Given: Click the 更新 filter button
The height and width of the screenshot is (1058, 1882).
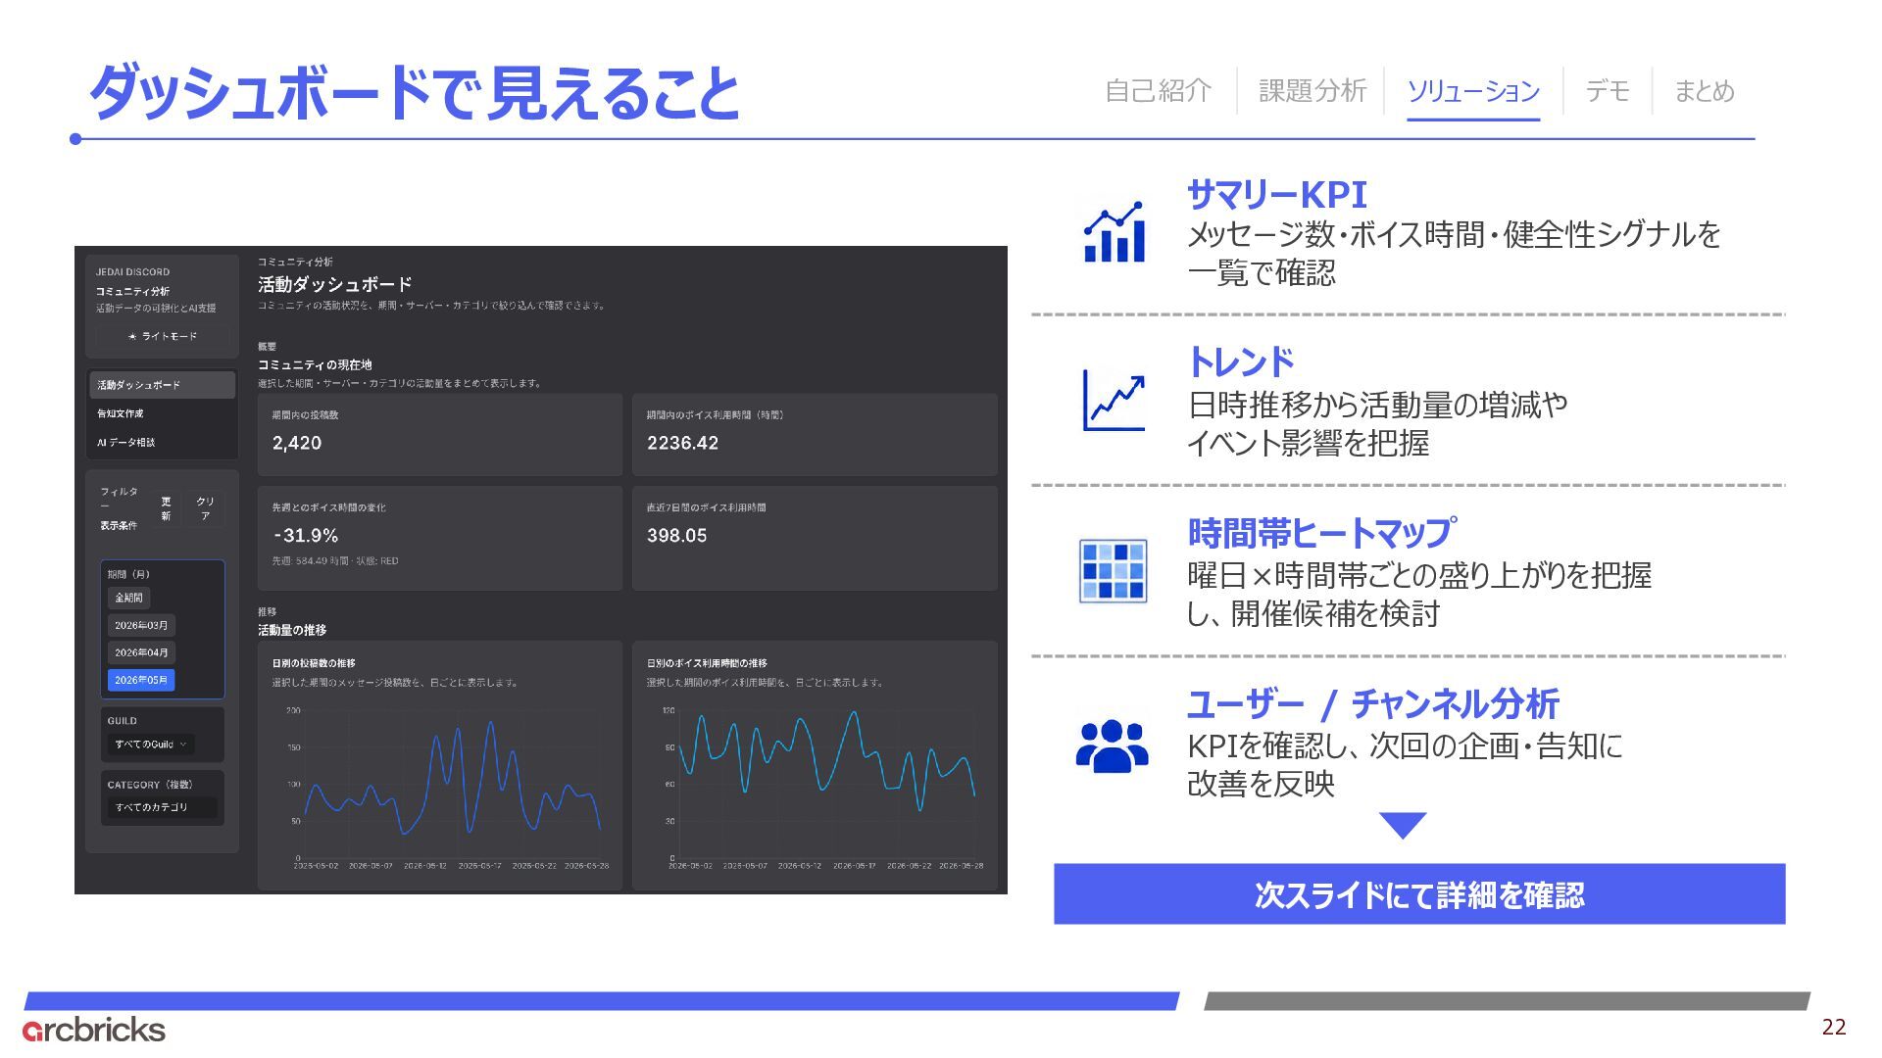Looking at the screenshot, I should (166, 508).
